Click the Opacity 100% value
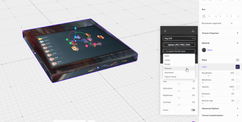Image resolution: width=242 pixels, height=122 pixels. [x=232, y=87]
